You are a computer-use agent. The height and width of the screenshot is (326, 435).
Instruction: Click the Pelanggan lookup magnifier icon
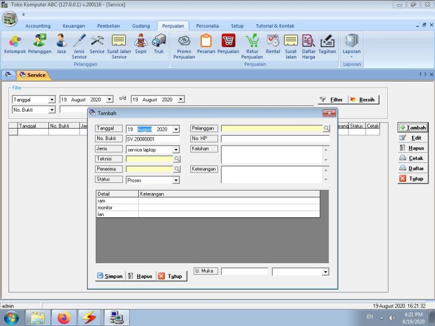326,129
